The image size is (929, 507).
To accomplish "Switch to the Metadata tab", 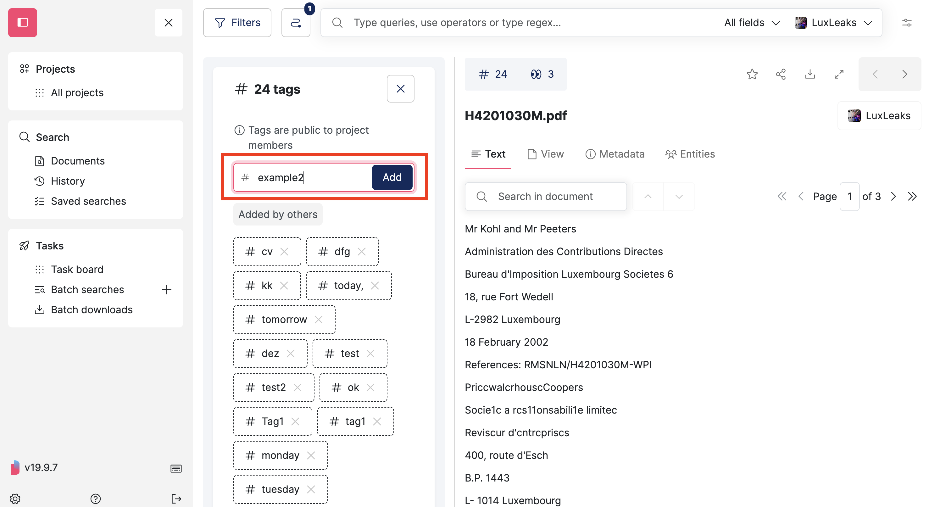I will click(x=615, y=154).
